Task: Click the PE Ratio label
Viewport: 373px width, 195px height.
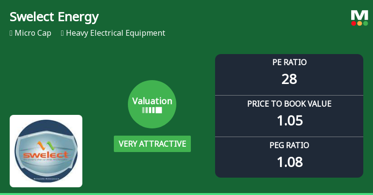Action: tap(289, 62)
